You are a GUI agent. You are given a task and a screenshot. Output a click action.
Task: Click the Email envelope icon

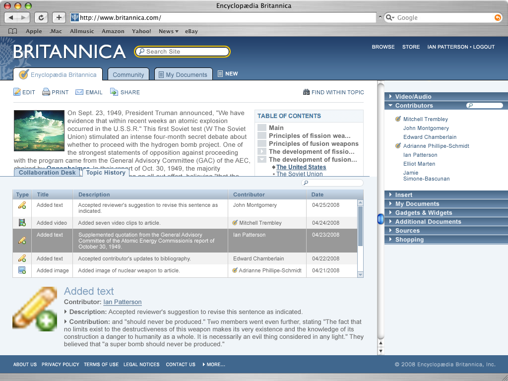pyautogui.click(x=79, y=92)
